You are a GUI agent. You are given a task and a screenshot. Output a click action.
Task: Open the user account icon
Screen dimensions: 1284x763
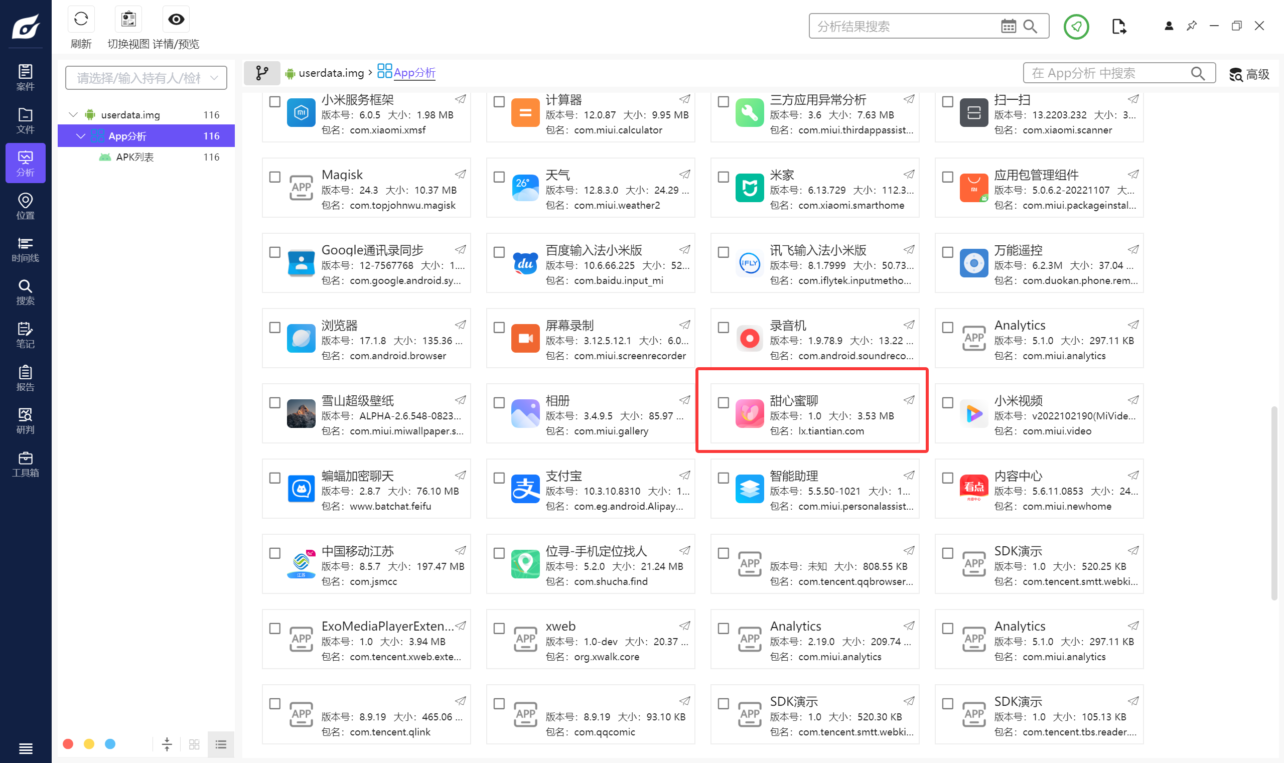[x=1168, y=26]
